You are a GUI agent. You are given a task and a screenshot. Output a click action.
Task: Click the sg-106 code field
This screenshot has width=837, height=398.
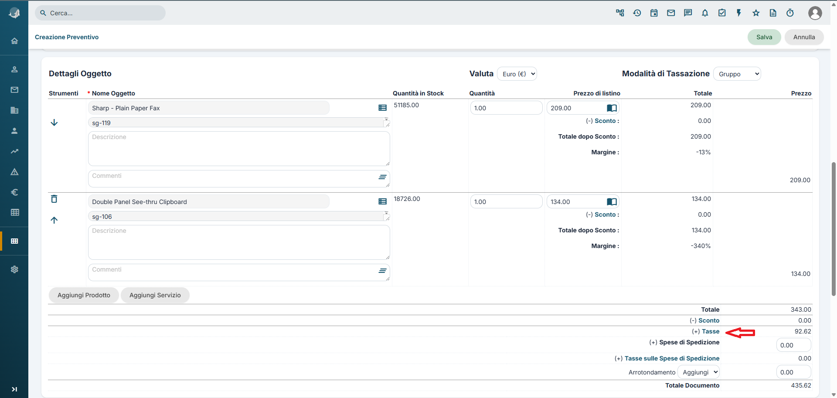click(239, 216)
